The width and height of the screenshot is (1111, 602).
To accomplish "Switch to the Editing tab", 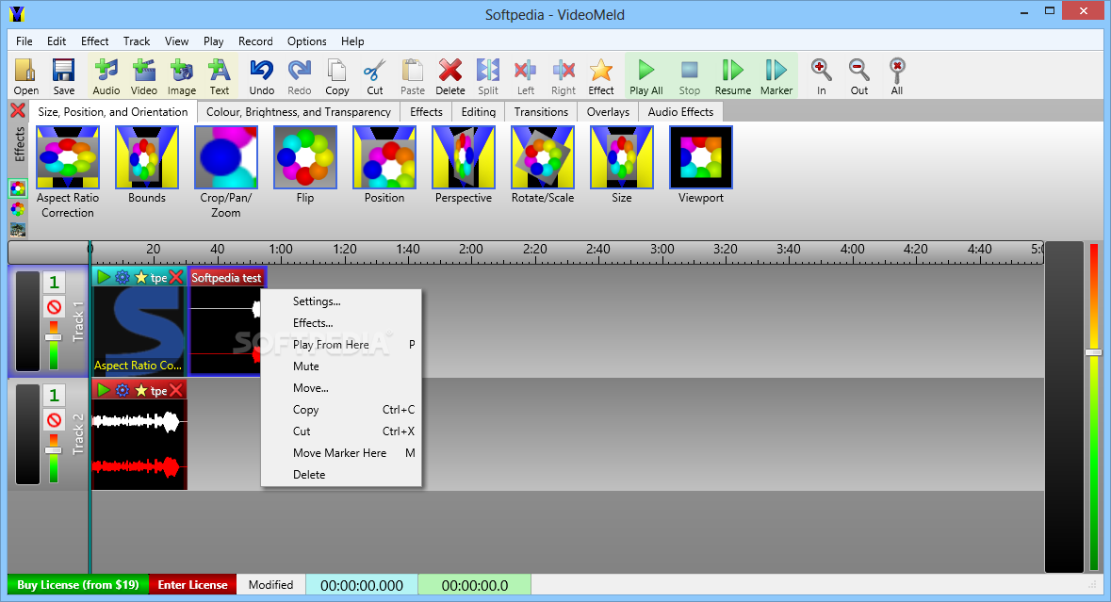I will tap(479, 112).
